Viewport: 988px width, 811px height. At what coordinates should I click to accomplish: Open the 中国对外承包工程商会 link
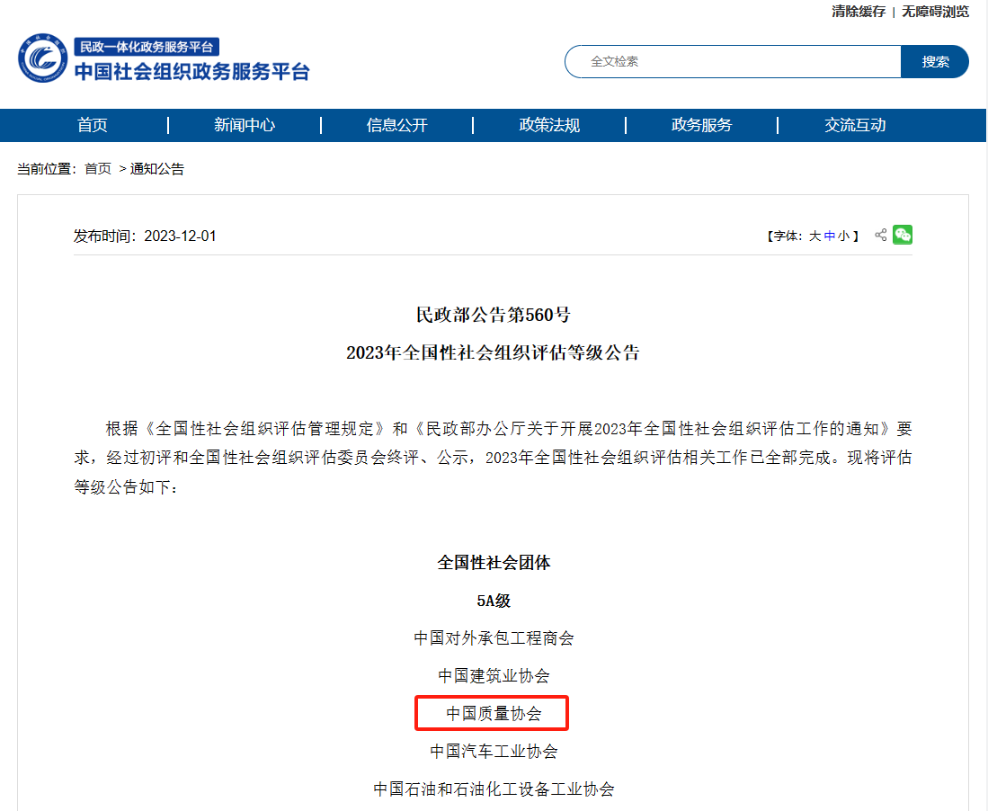click(494, 638)
